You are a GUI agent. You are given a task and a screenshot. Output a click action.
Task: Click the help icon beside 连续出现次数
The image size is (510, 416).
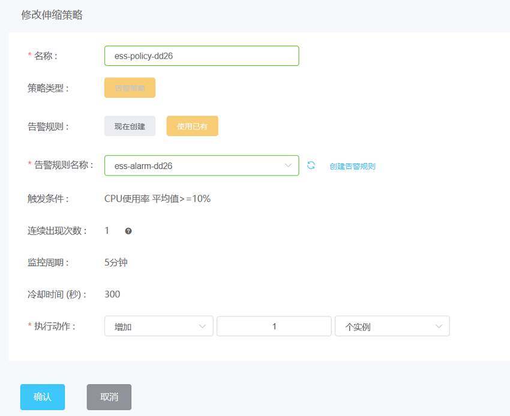[128, 231]
